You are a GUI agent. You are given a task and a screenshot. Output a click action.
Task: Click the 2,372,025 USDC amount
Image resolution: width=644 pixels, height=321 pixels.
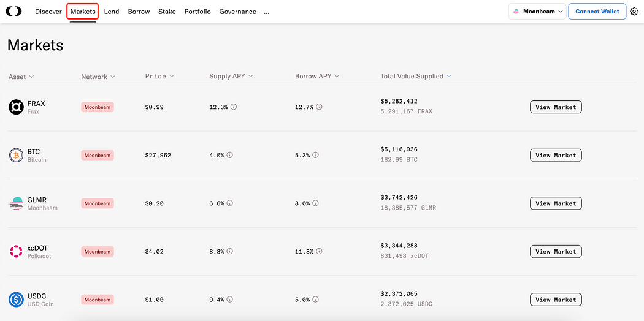tap(406, 304)
